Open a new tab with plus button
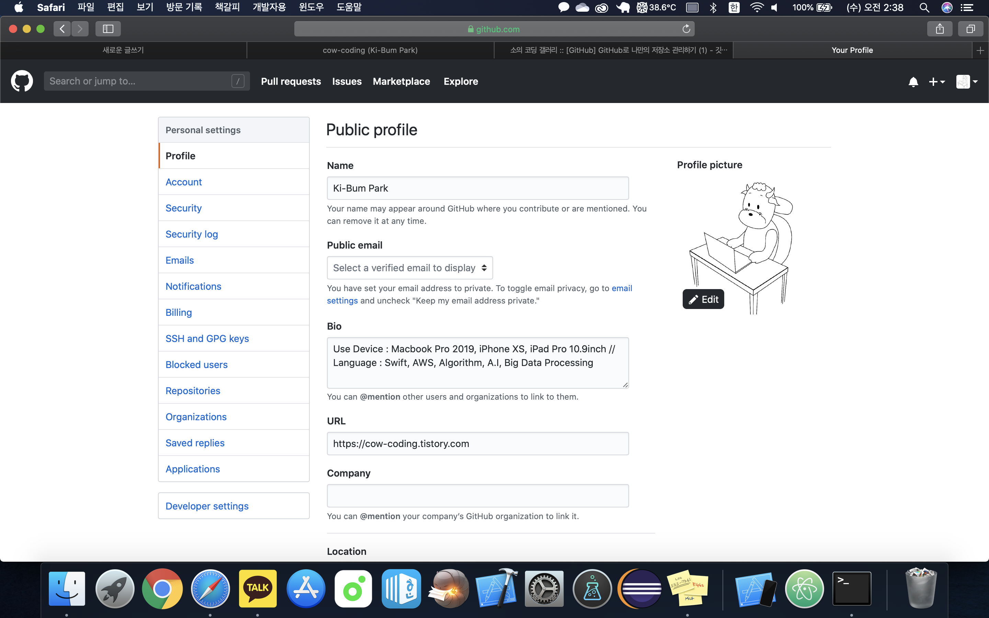989x618 pixels. click(x=980, y=50)
